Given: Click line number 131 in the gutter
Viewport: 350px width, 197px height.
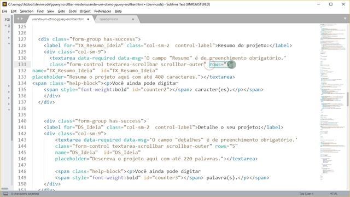Looking at the screenshot, I should pyautogui.click(x=22, y=65).
